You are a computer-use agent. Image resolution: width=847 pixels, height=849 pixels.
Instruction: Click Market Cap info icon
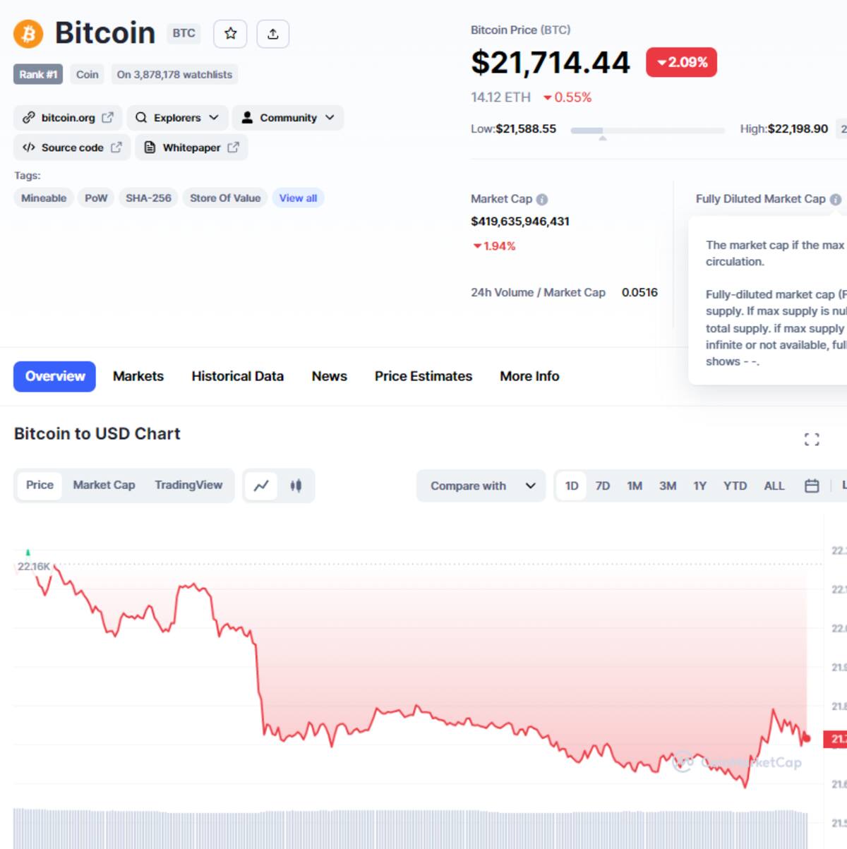(542, 200)
